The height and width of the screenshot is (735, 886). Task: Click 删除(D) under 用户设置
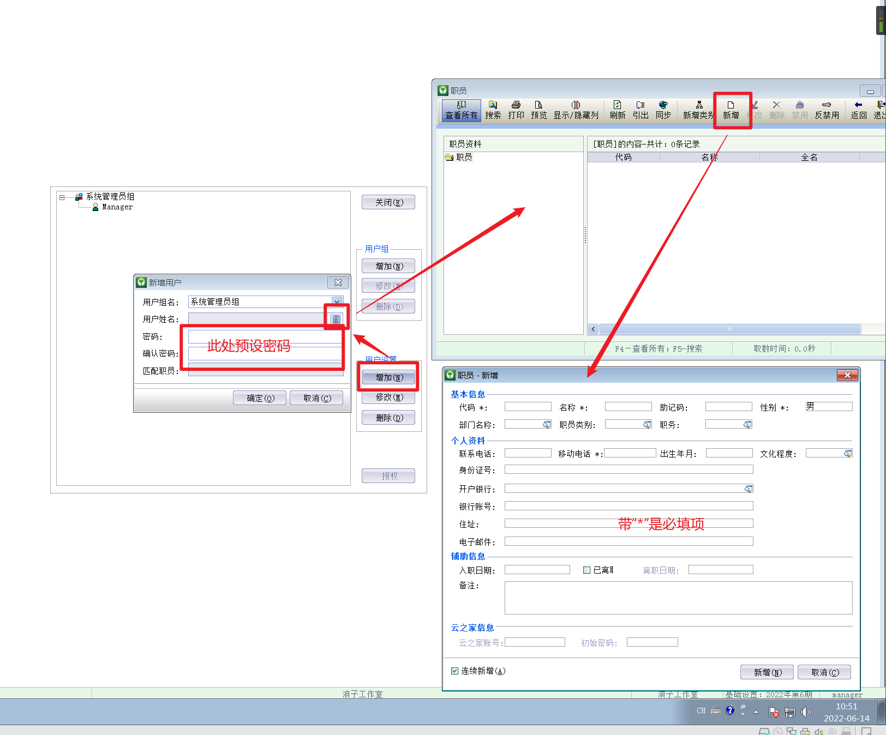coord(388,418)
